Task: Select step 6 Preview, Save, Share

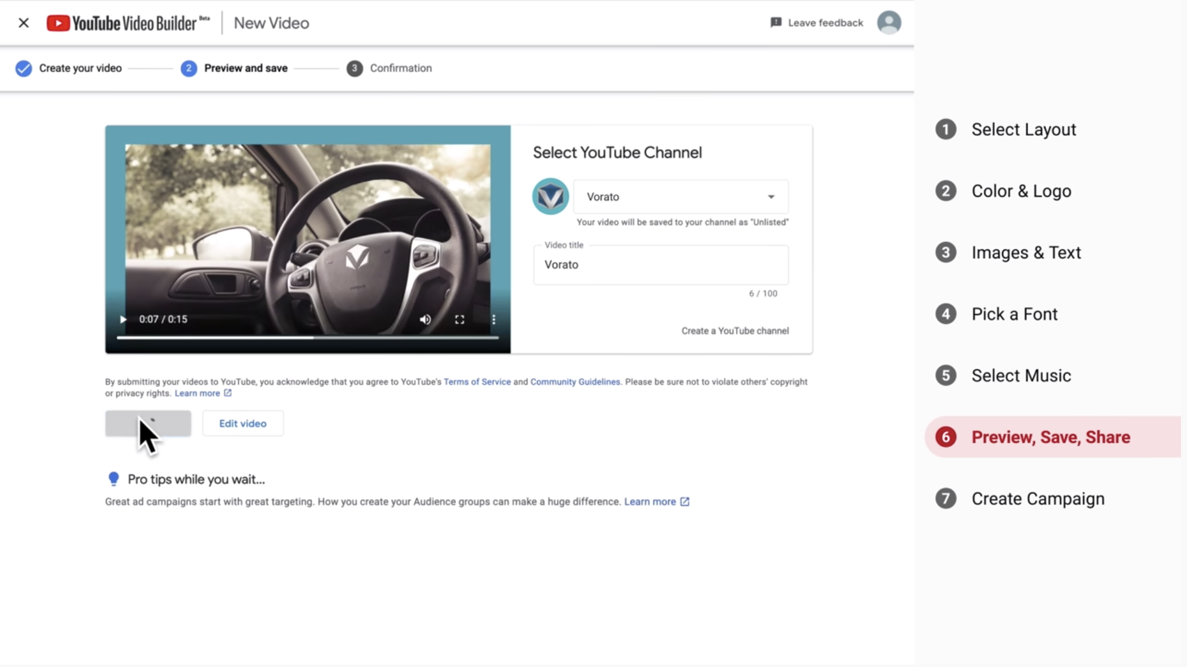Action: pyautogui.click(x=1052, y=437)
